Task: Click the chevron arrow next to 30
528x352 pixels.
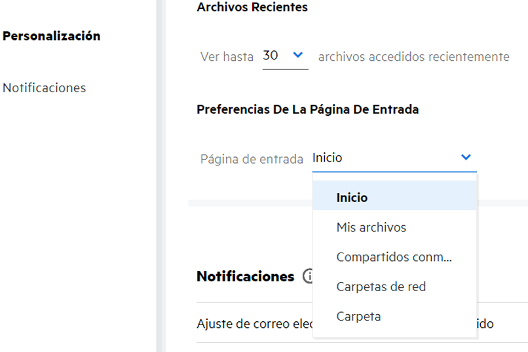Action: click(298, 56)
